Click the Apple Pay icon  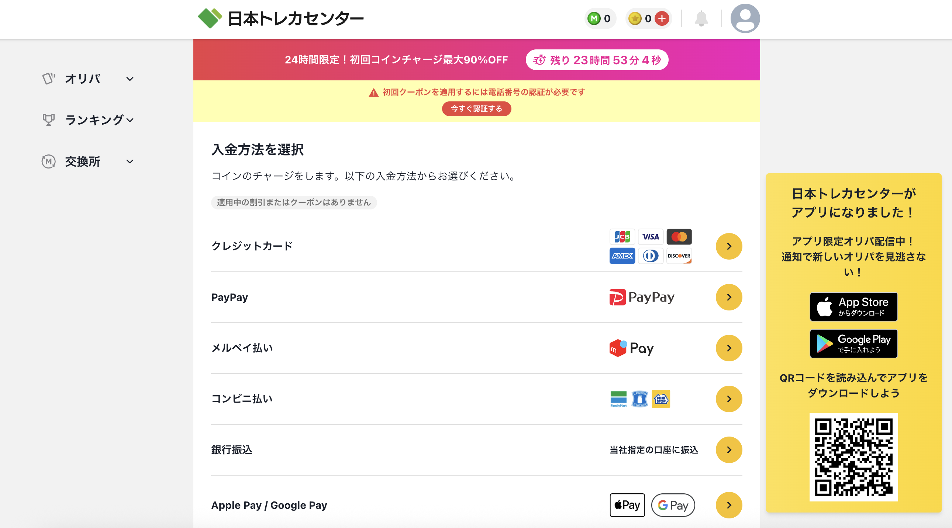click(627, 505)
